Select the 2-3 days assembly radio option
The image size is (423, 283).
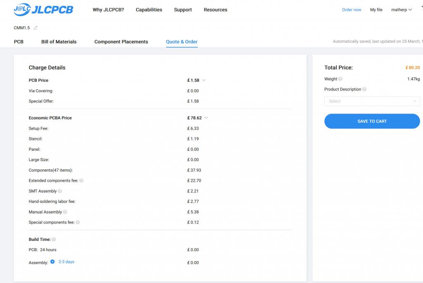coord(52,262)
